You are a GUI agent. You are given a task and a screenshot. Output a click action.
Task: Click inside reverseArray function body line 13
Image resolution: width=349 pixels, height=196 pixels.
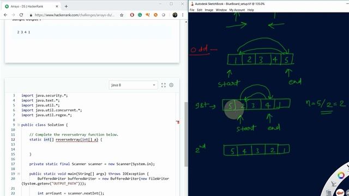(x=98, y=144)
